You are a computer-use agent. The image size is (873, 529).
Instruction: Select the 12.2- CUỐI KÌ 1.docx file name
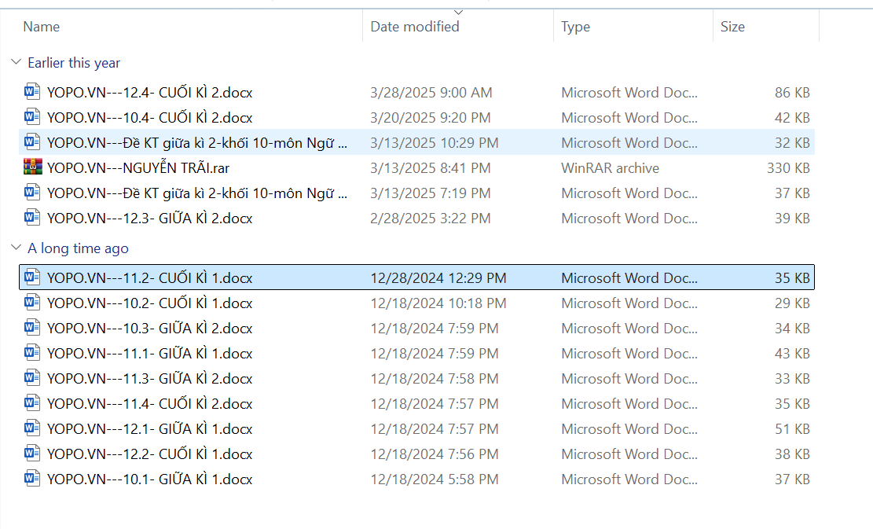pos(149,454)
